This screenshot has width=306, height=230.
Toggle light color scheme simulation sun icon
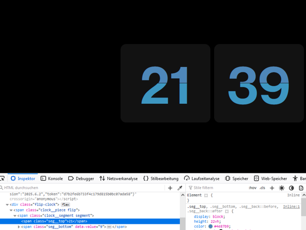click(282, 188)
